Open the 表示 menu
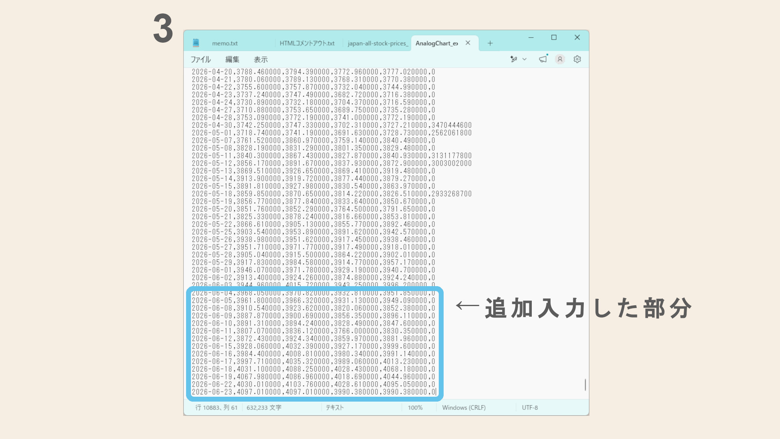 click(x=261, y=59)
